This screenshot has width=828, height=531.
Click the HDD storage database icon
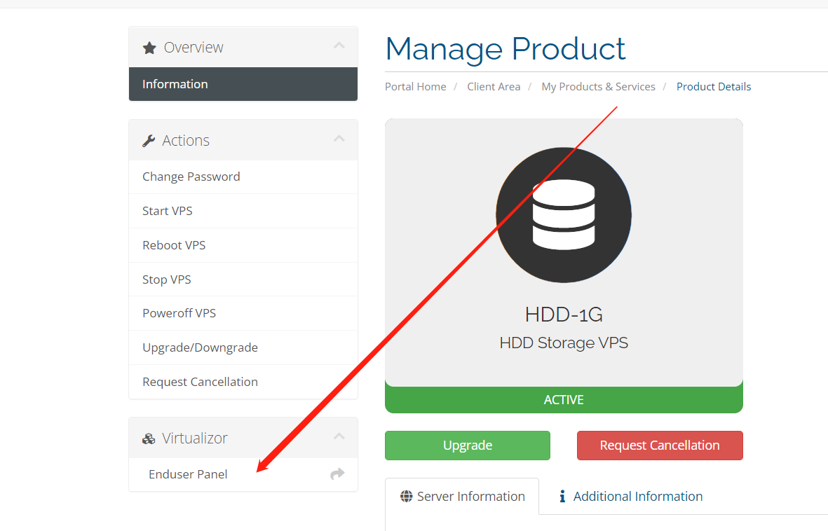[564, 215]
